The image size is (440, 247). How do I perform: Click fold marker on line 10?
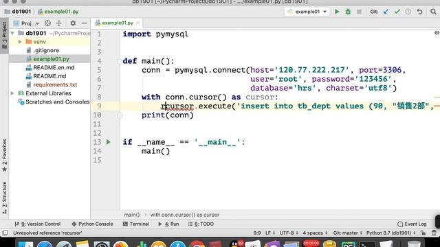120,115
